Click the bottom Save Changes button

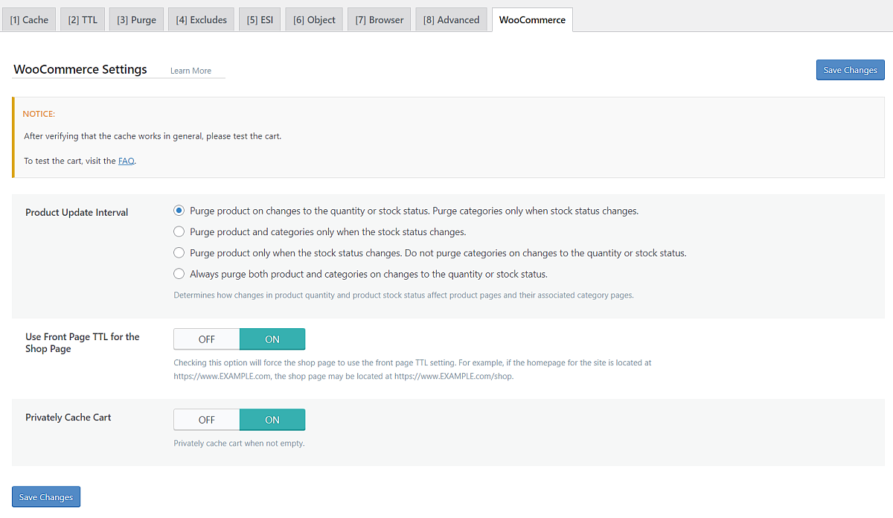coord(46,496)
